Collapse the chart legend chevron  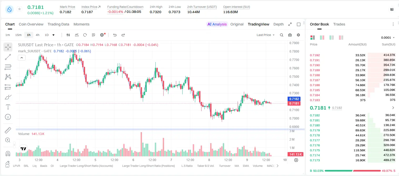(x=22, y=58)
